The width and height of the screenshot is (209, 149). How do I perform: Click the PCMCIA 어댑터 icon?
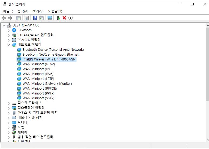pyautogui.click(x=14, y=40)
